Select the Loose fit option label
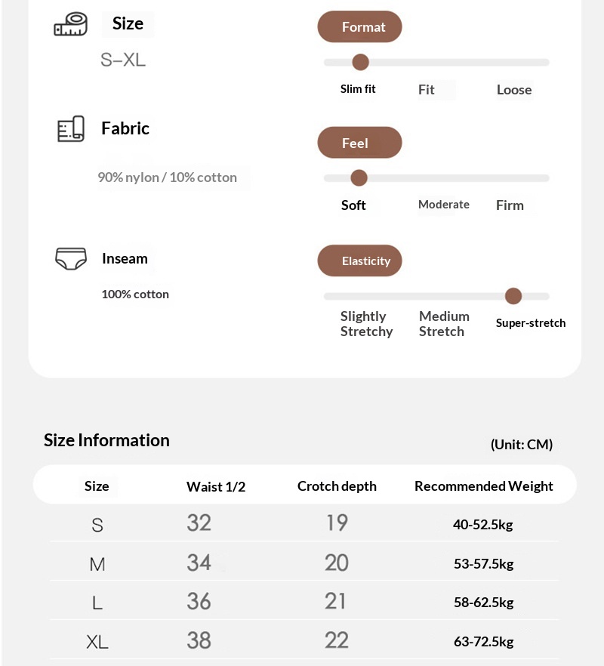 click(x=514, y=90)
